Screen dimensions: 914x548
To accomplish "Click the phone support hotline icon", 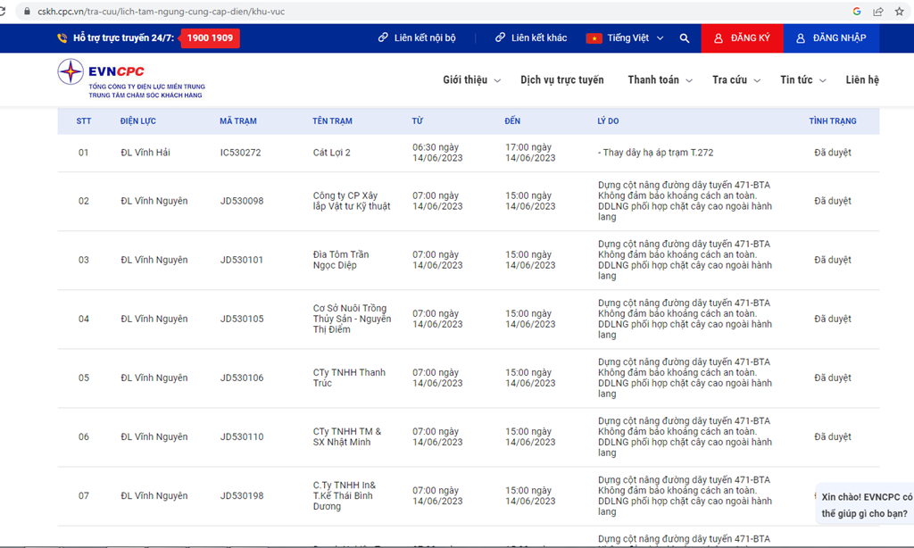I will [x=62, y=38].
